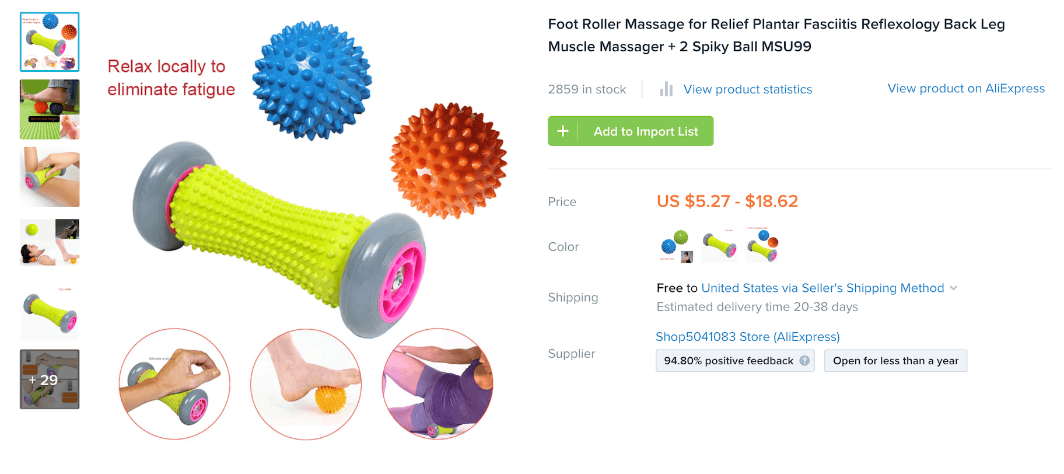Select the first thumbnail with roller and balls
The image size is (1064, 474).
[50, 42]
